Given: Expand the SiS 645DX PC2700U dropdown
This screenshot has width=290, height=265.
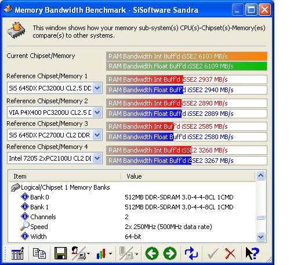Looking at the screenshot, I should click(97, 135).
